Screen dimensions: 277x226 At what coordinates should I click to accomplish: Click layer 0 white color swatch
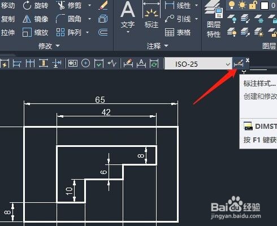pos(265,6)
